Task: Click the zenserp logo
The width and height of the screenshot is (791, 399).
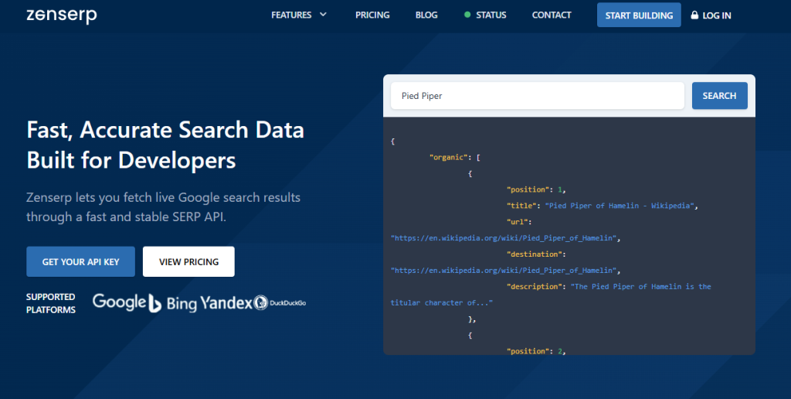Action: point(62,15)
